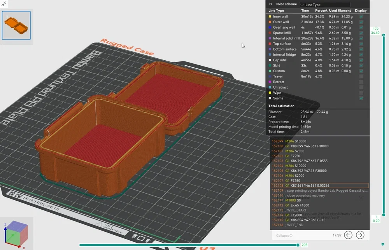The height and width of the screenshot is (250, 389).
Task: Click the Inner wall yellow color swatch
Action: click(270, 17)
